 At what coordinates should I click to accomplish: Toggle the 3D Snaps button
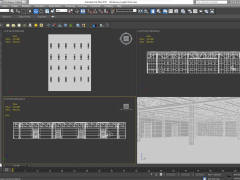89,11
